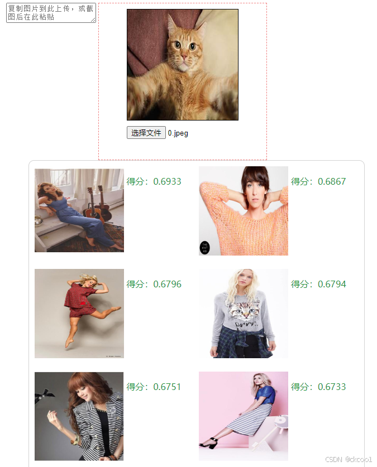Click the score text 得分: 0.6796
Screen dimensions: 377x467
tap(154, 284)
